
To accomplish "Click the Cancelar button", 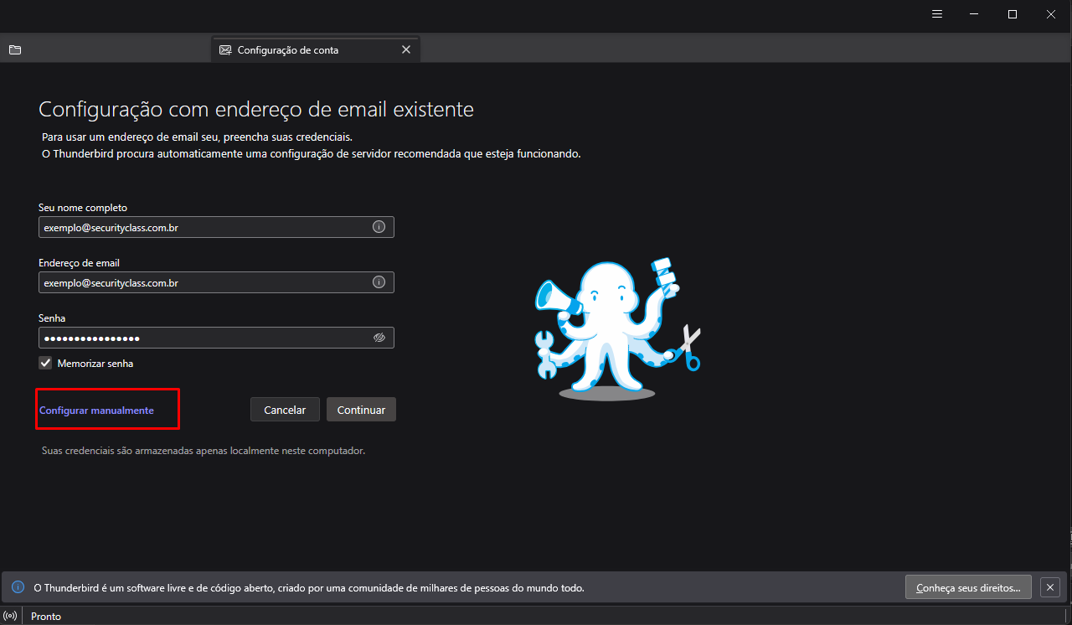I will [285, 410].
